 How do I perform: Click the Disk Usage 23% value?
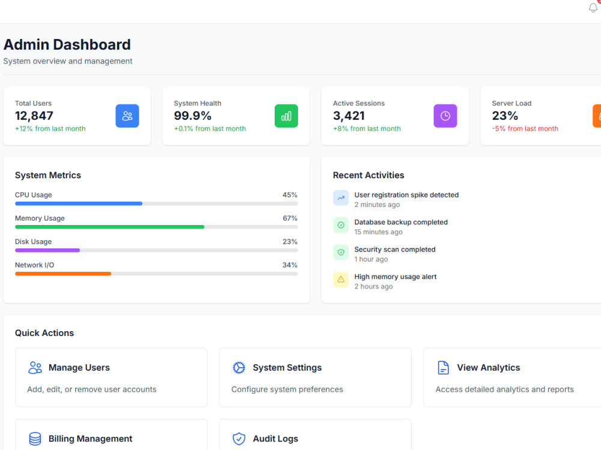click(x=290, y=241)
